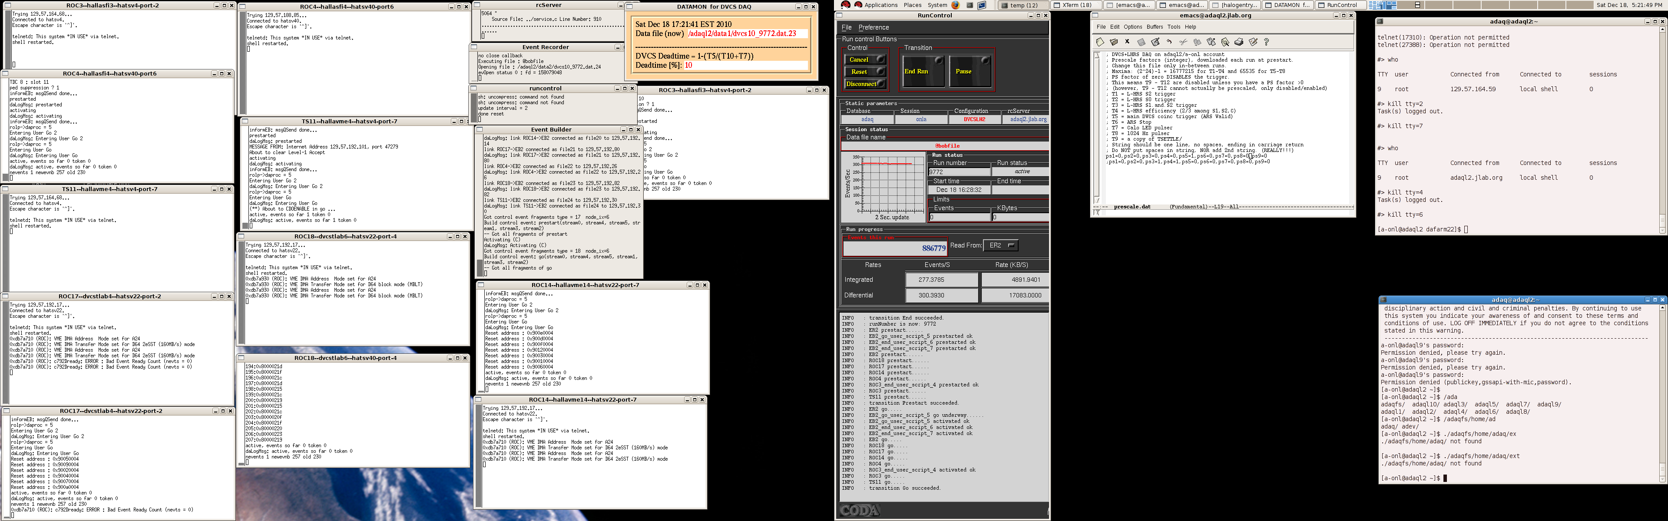Switch to halogentry taskbar button
This screenshot has width=1668, height=521.
point(1234,4)
